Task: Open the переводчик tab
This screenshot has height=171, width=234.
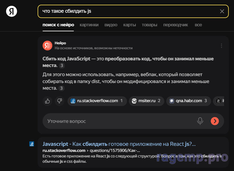Action: [176, 25]
